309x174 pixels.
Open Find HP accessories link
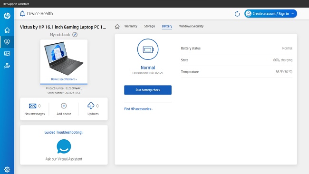click(x=138, y=109)
